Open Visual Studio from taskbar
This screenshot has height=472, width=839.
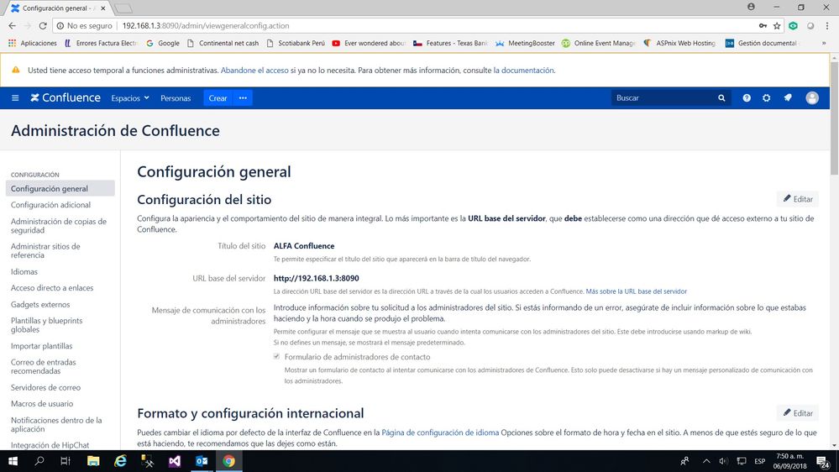pyautogui.click(x=175, y=461)
